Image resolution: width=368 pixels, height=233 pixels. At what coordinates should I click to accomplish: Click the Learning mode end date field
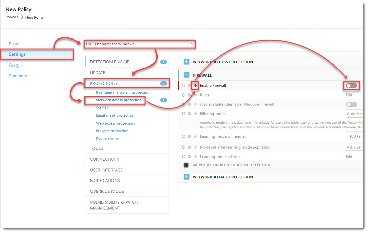click(x=354, y=136)
